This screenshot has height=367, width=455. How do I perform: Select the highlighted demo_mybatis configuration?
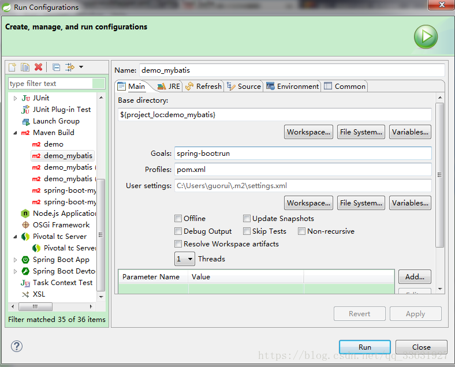(62, 156)
